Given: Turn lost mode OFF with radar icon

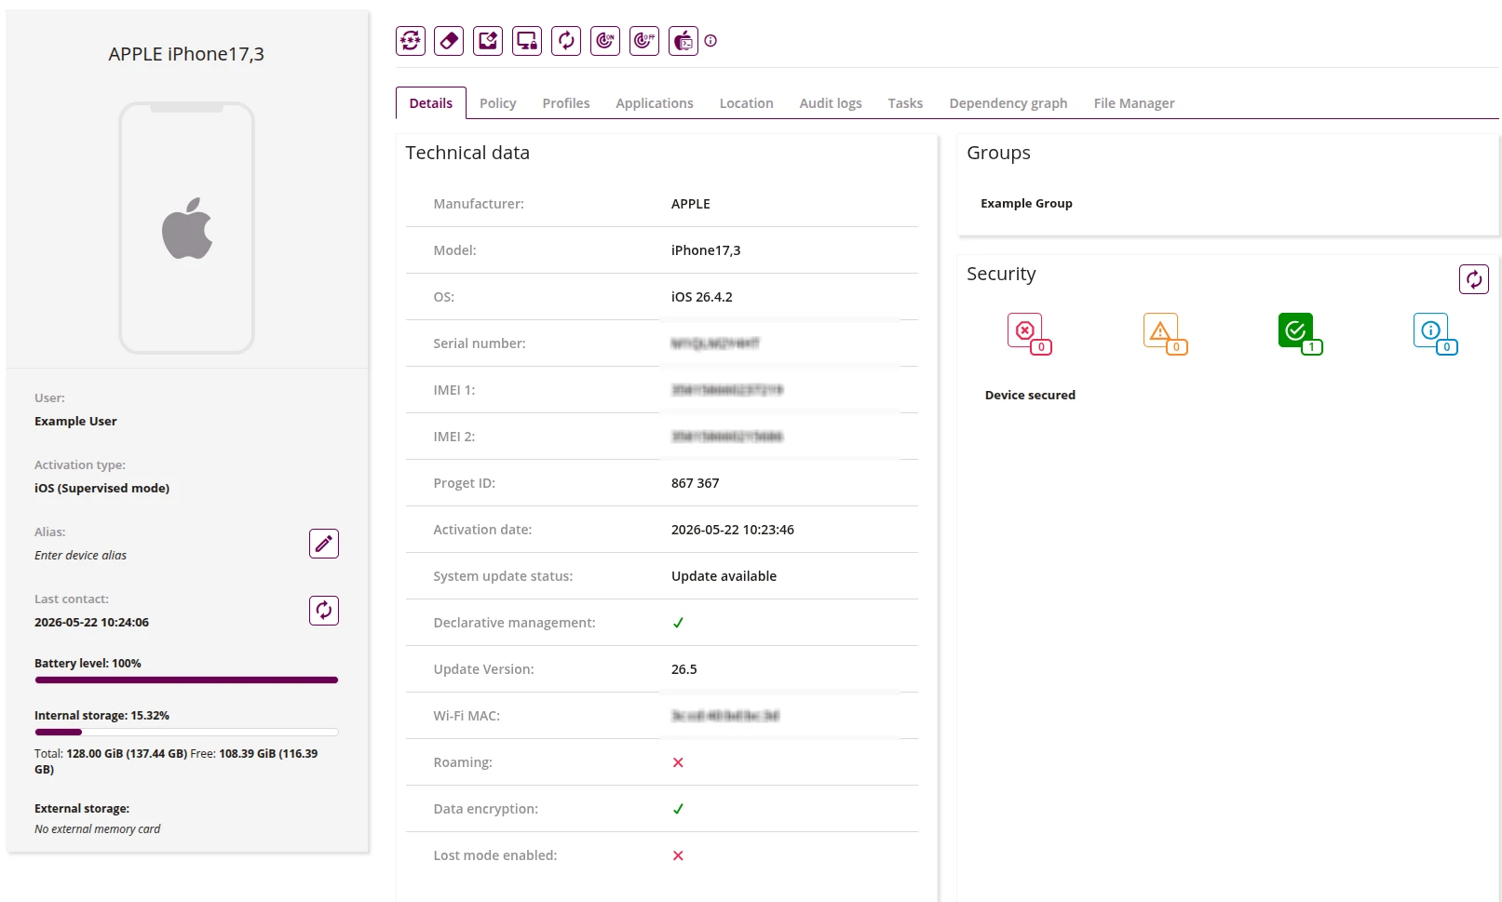Looking at the screenshot, I should tap(644, 41).
